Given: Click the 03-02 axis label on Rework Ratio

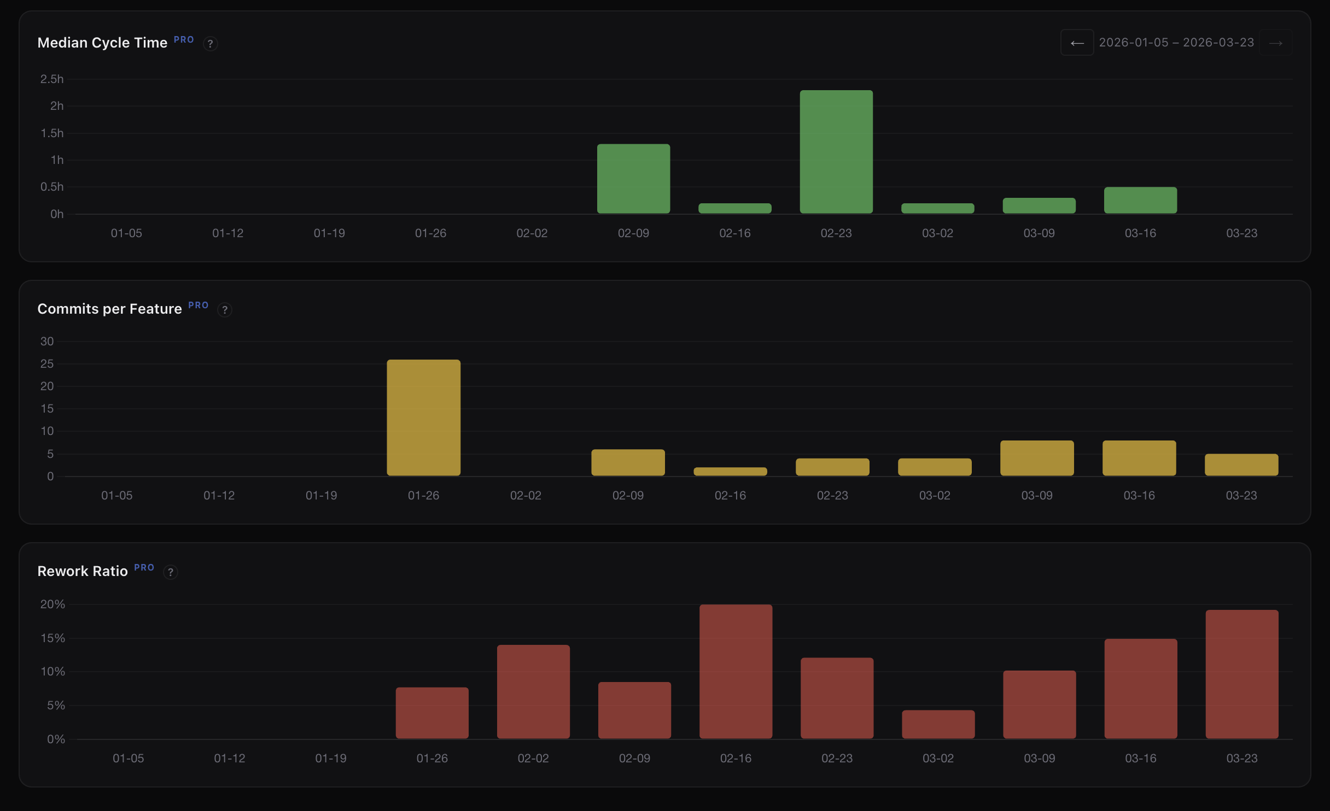Looking at the screenshot, I should pyautogui.click(x=938, y=758).
